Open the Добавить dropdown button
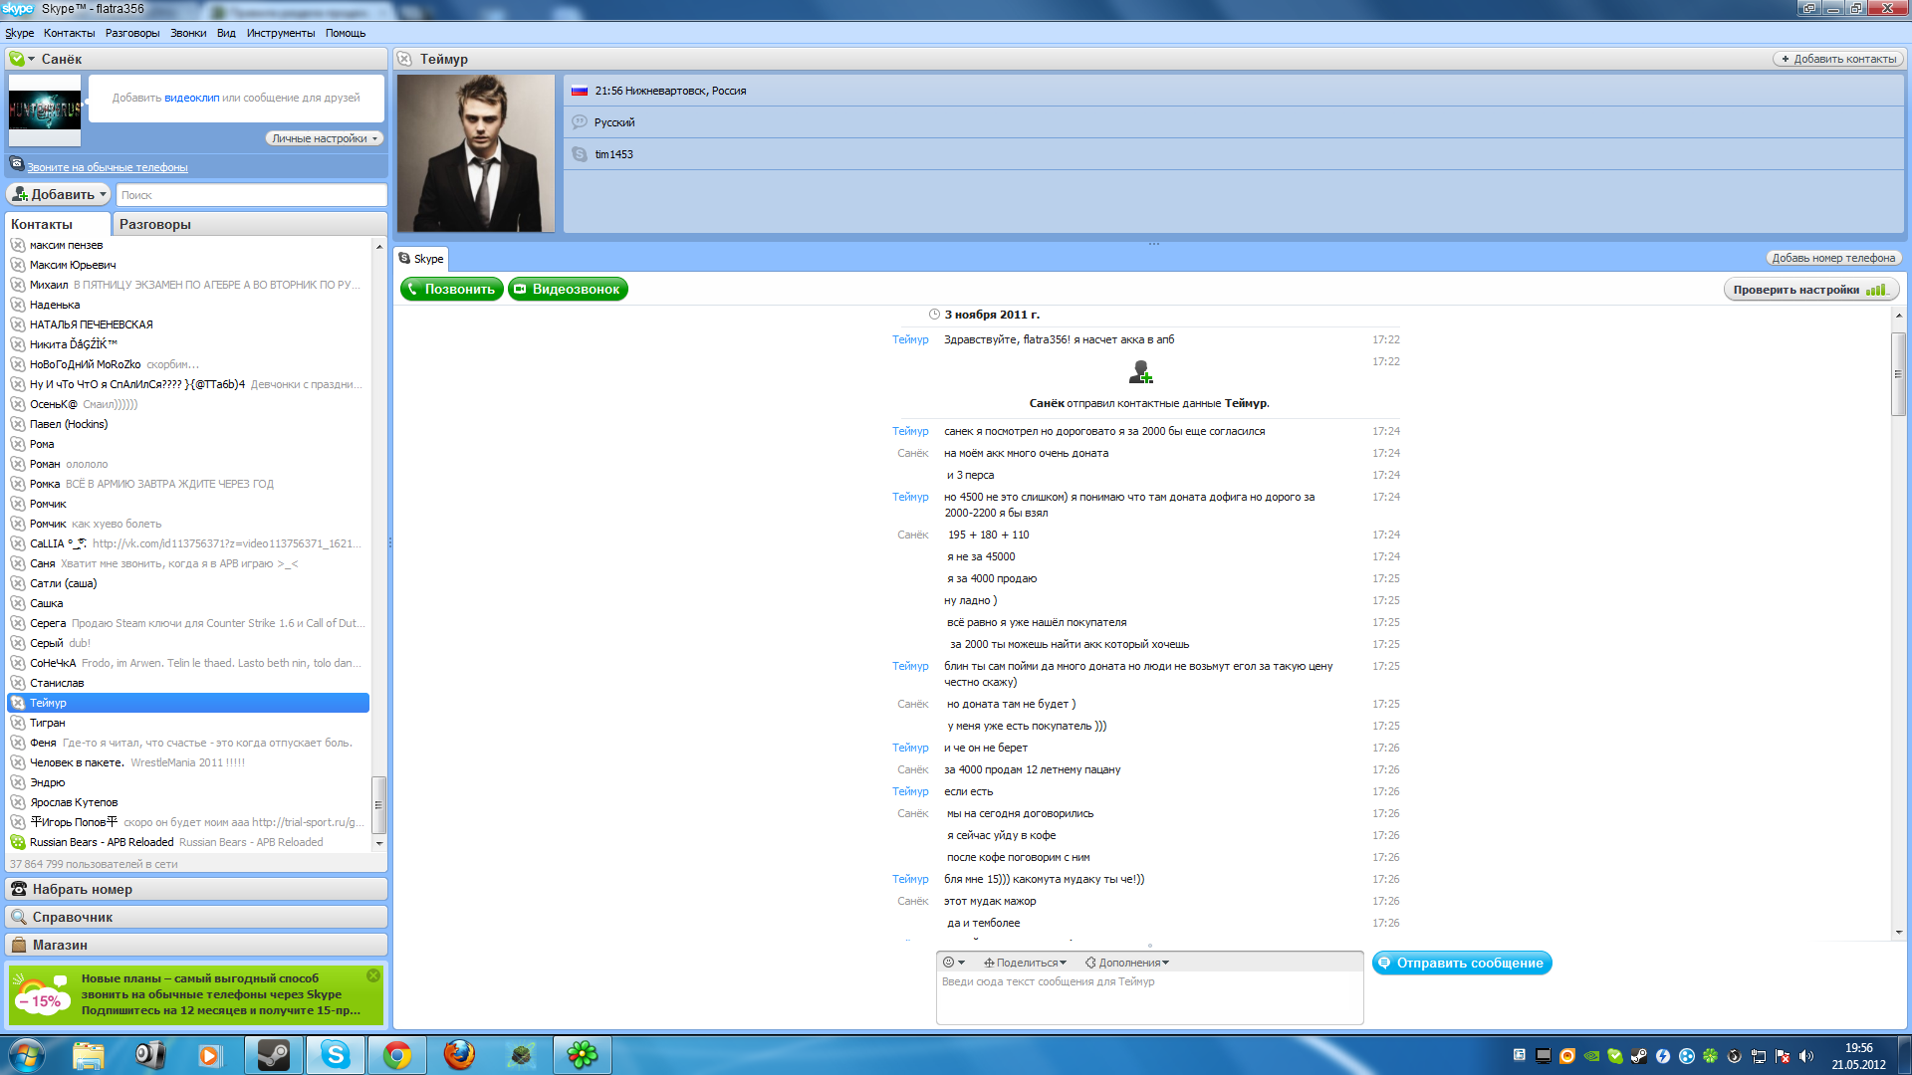The width and height of the screenshot is (1912, 1075). (x=59, y=194)
